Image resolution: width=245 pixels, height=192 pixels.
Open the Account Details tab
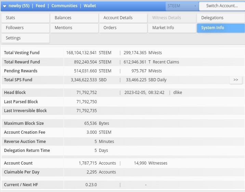(123, 18)
